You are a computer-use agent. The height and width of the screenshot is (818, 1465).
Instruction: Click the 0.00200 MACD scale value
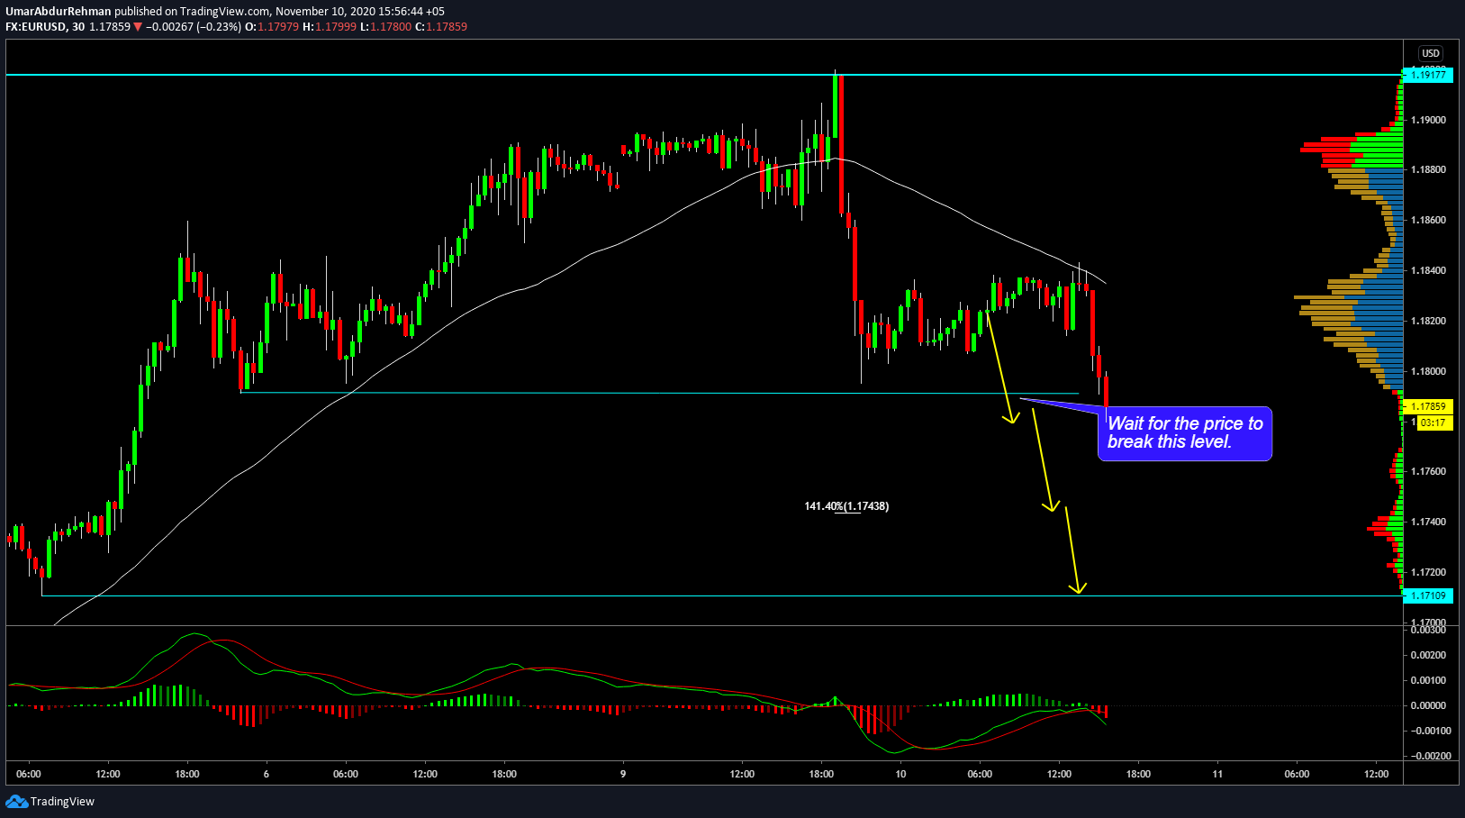tap(1428, 655)
